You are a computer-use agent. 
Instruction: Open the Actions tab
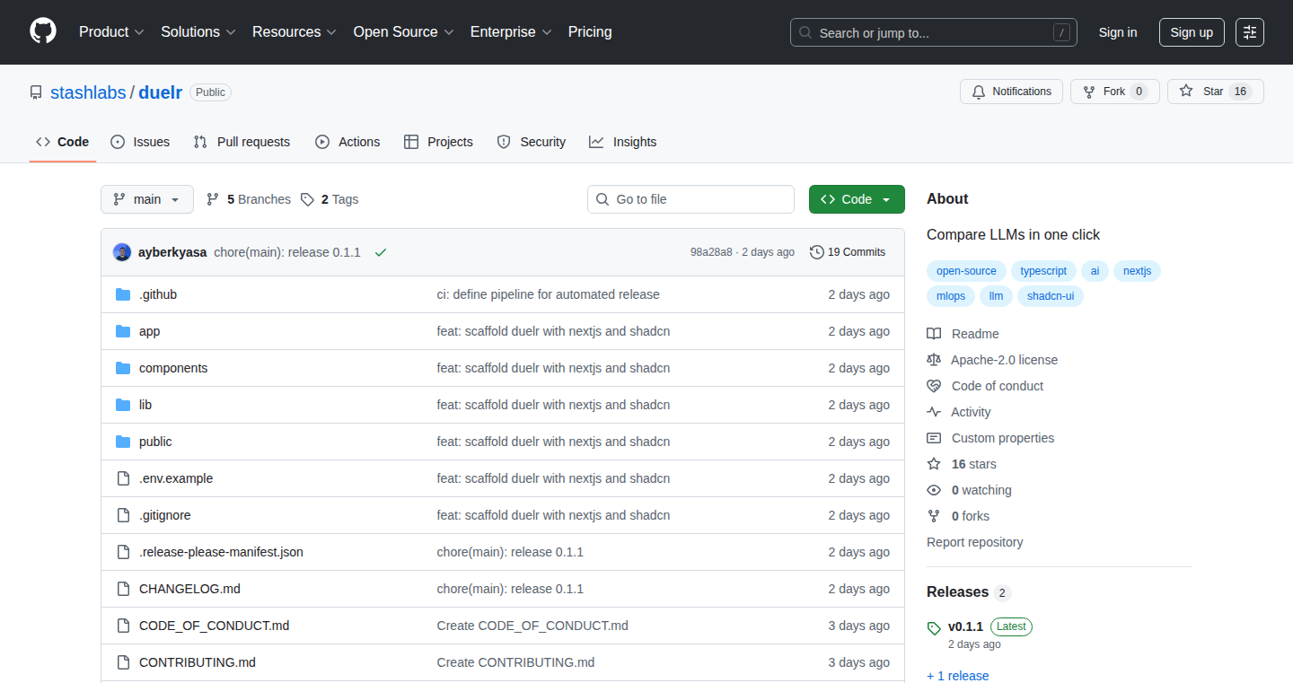347,142
